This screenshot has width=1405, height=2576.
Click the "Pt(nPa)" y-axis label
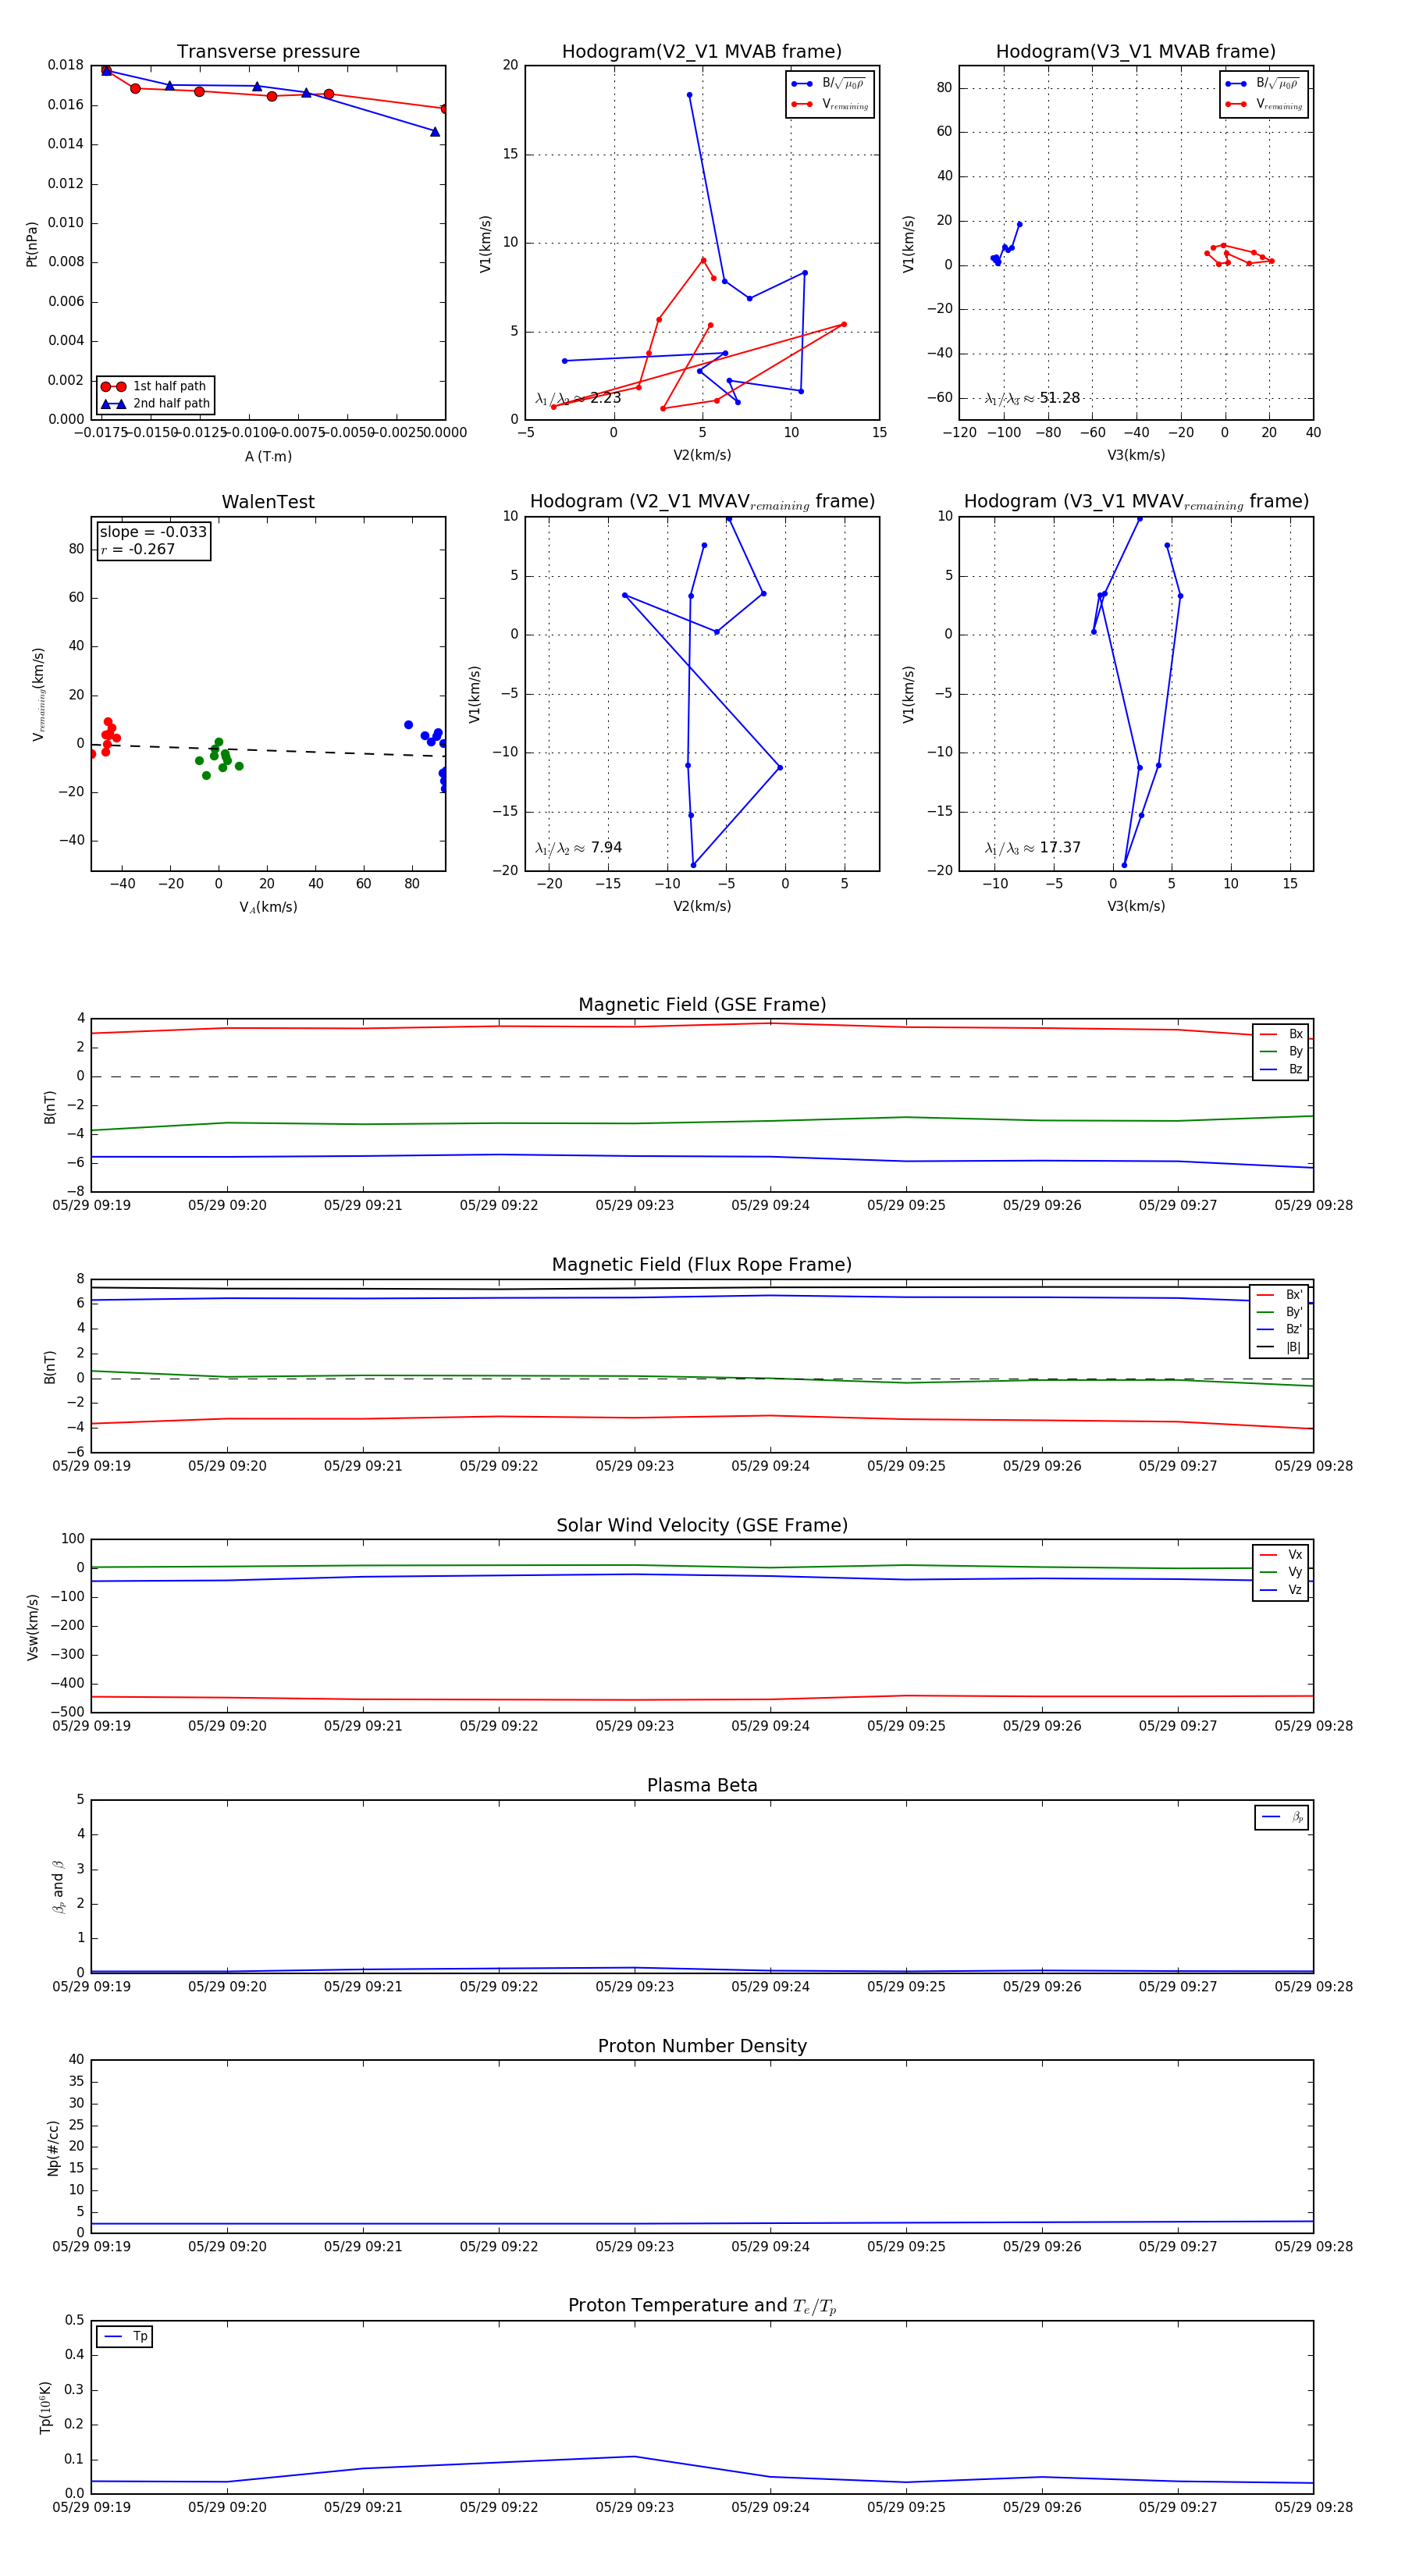pyautogui.click(x=32, y=243)
